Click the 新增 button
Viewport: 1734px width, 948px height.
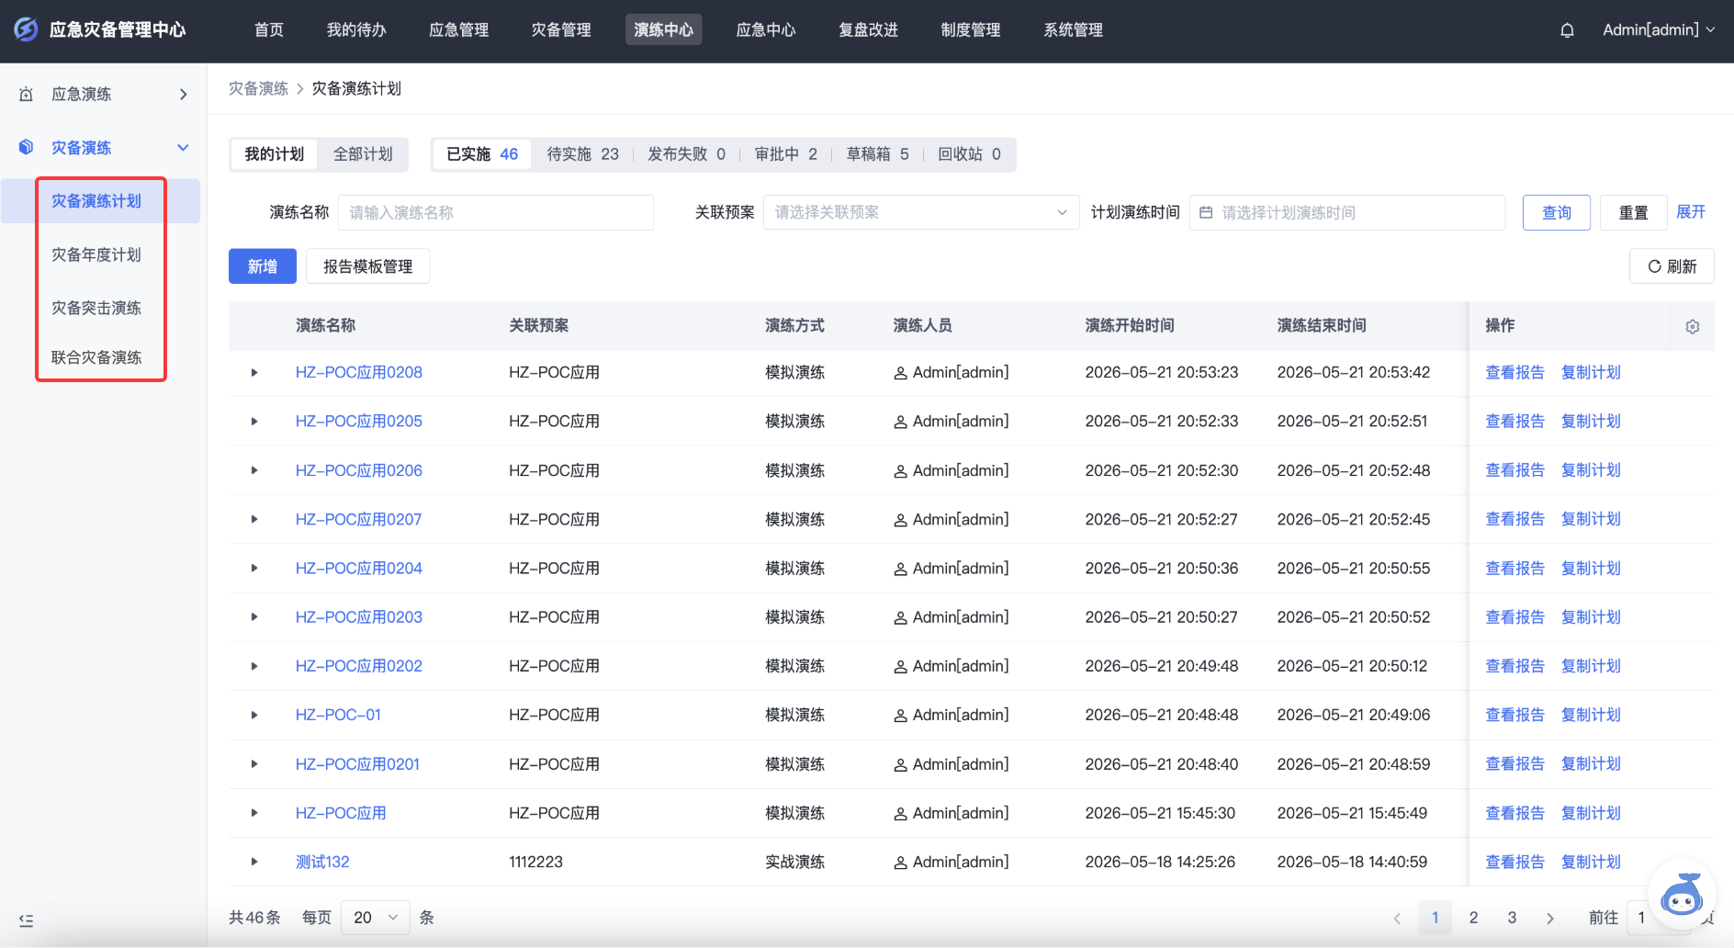(263, 266)
